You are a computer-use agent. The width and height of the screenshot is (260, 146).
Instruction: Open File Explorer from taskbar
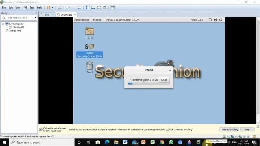[x=116, y=142]
